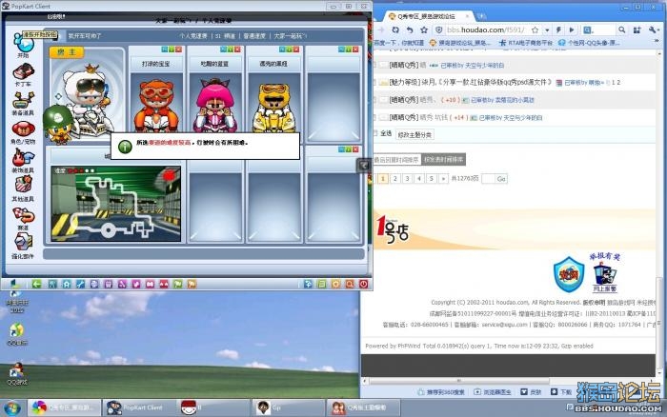Viewport: 667px width, 417px height.
Task: Click browser refresh icon
Action: click(x=395, y=30)
